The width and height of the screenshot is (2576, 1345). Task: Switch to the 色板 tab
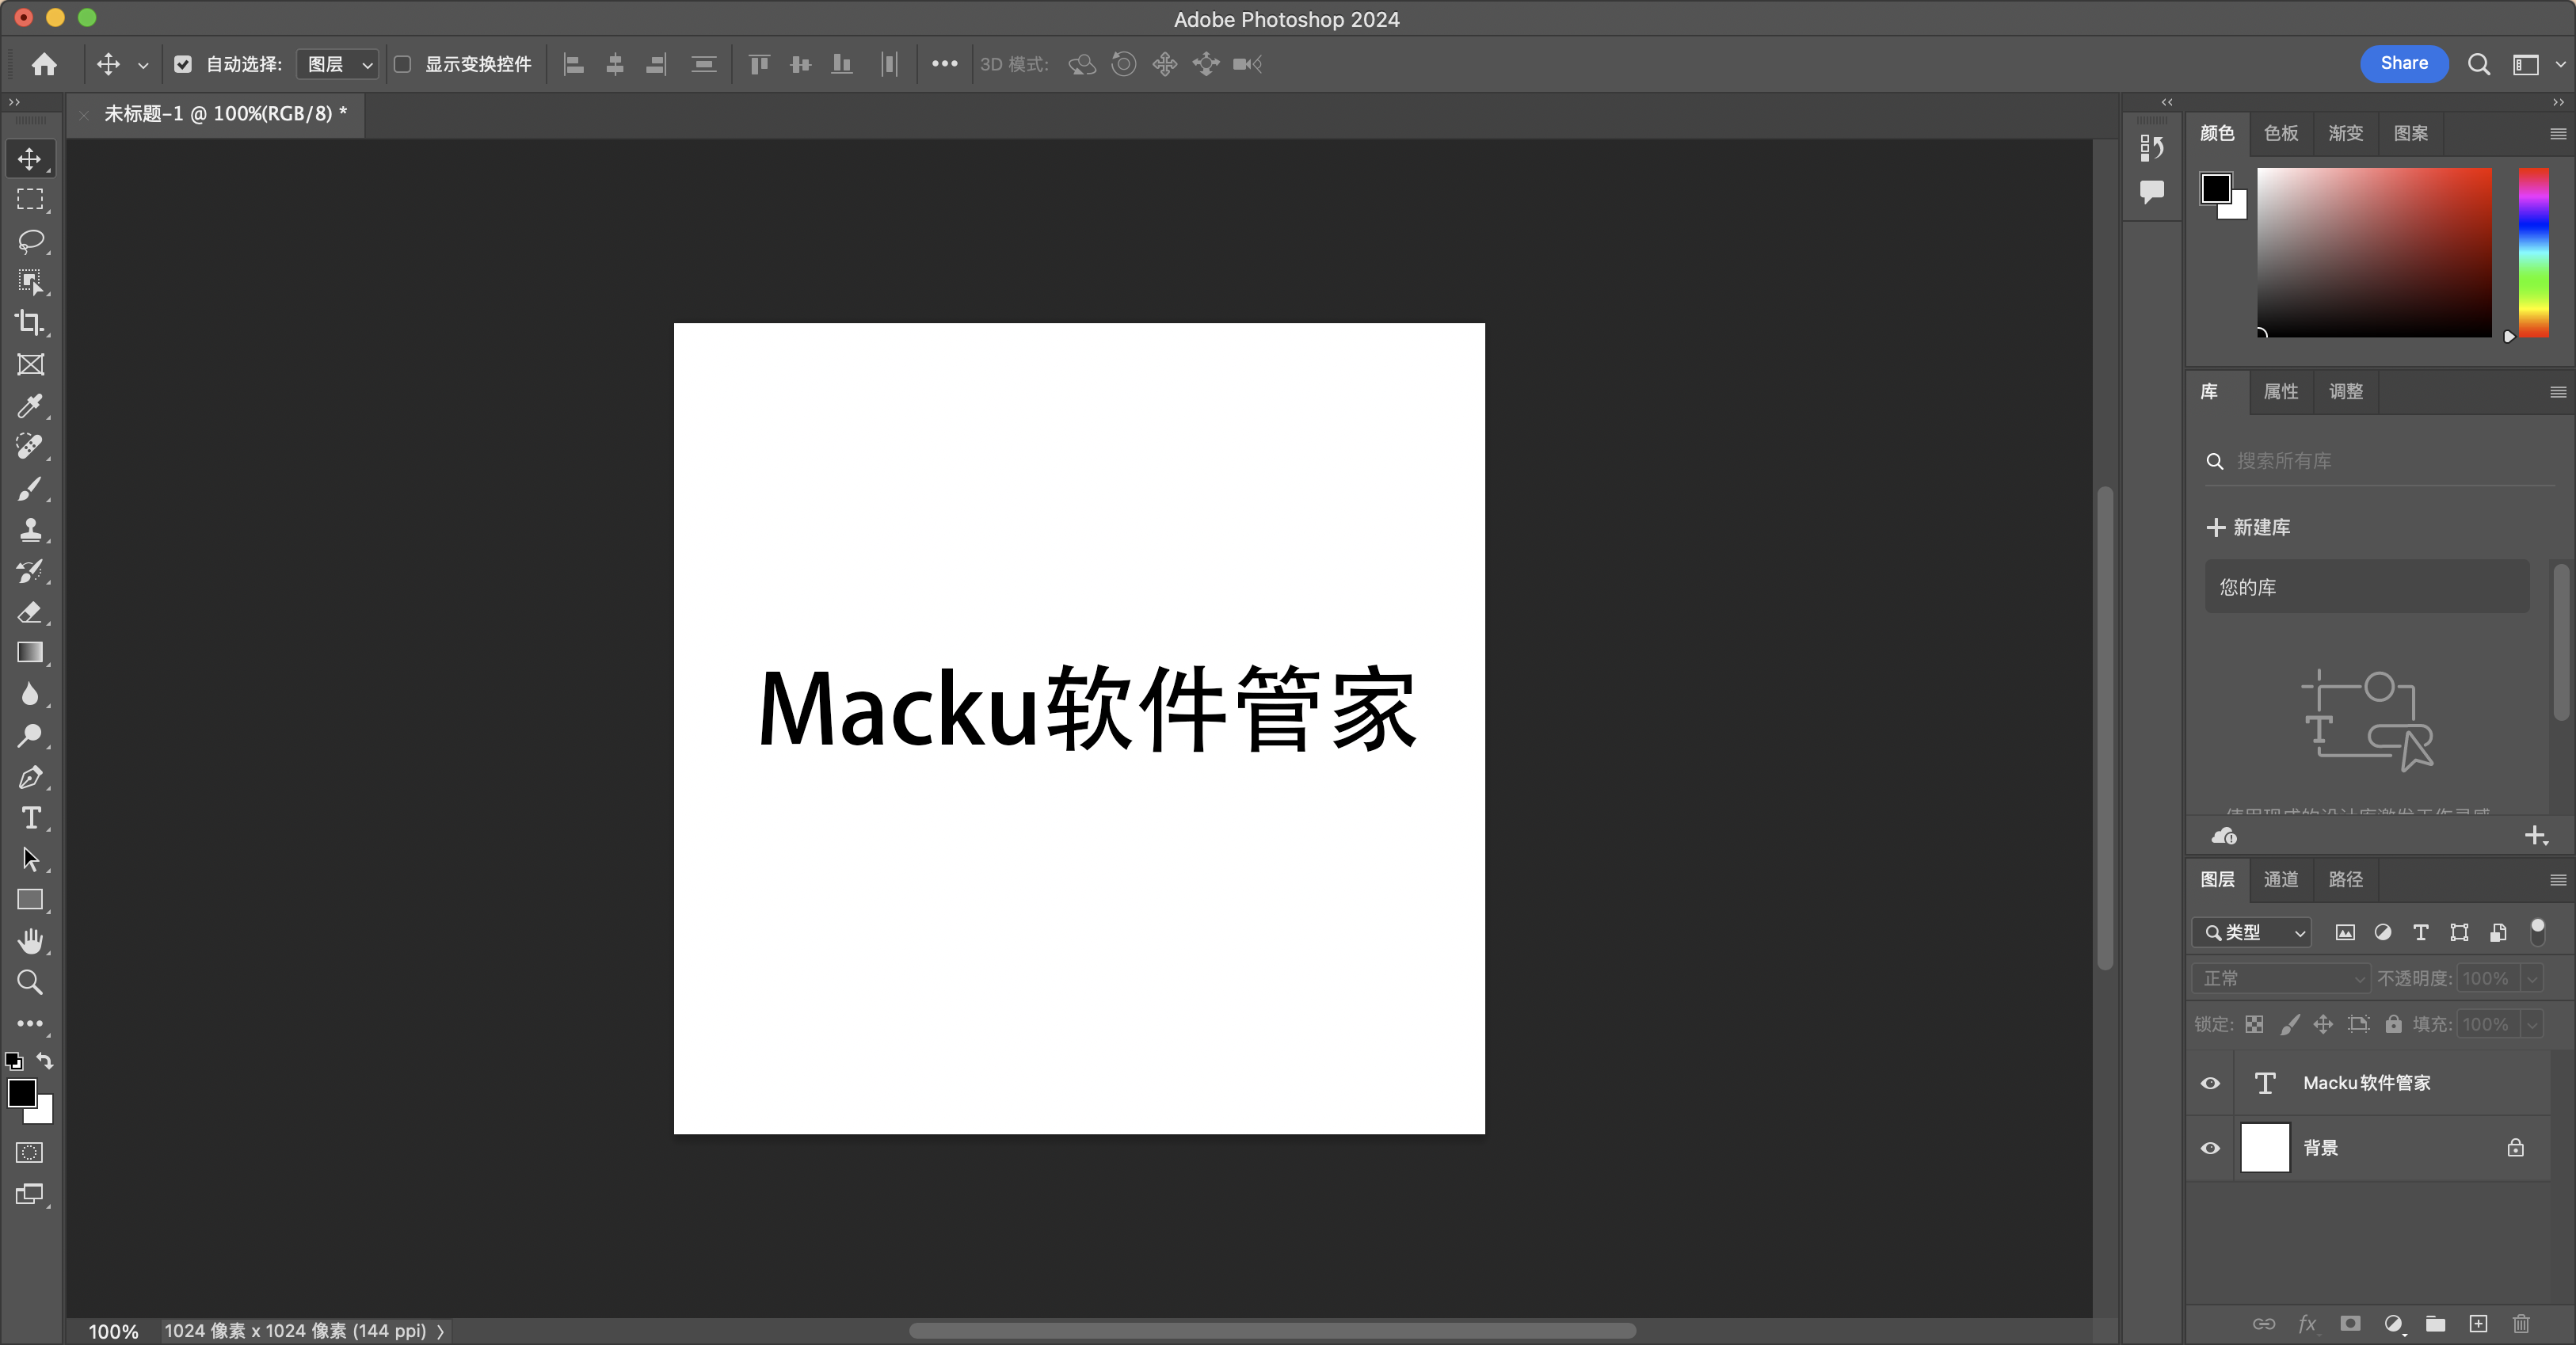pyautogui.click(x=2281, y=133)
